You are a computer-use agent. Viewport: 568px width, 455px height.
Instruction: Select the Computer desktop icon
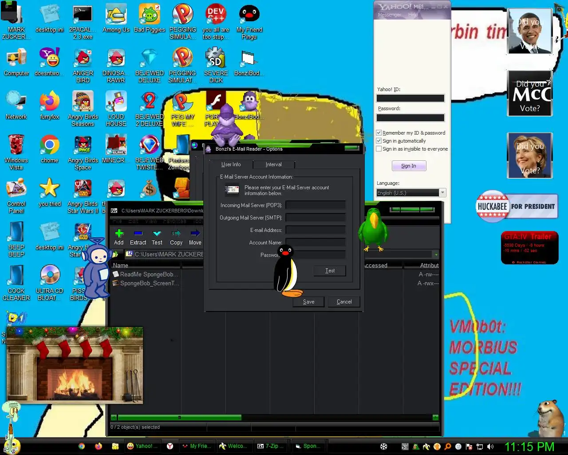(x=16, y=62)
